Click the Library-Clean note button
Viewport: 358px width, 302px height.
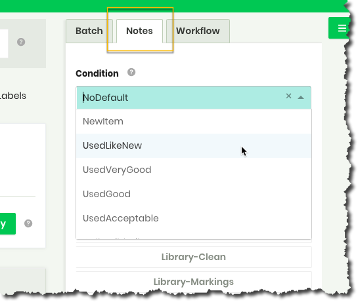(194, 257)
